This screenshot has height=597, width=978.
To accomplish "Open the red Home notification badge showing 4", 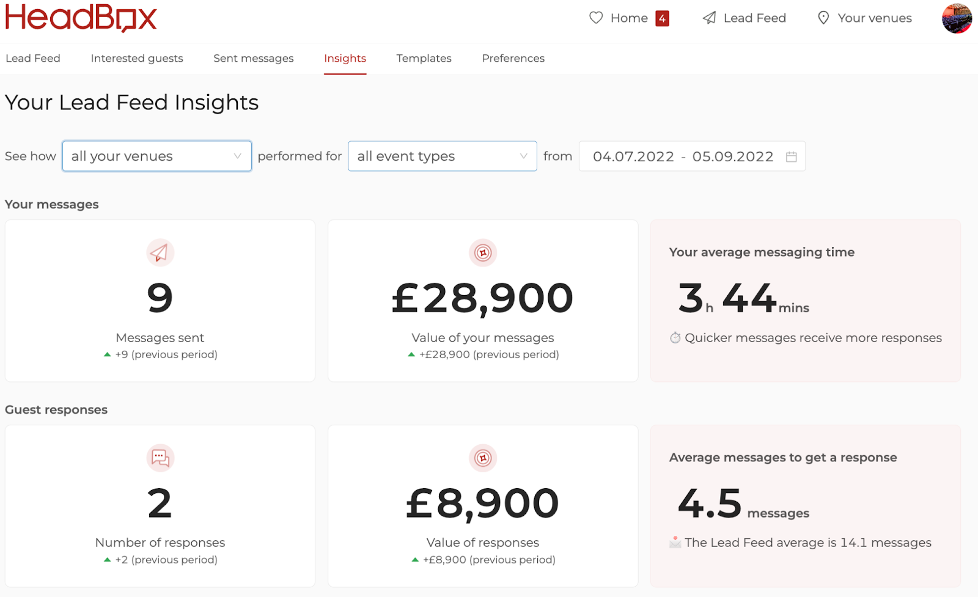I will (662, 18).
